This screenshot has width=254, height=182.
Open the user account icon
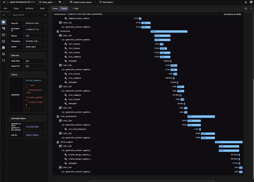[x=251, y=2]
